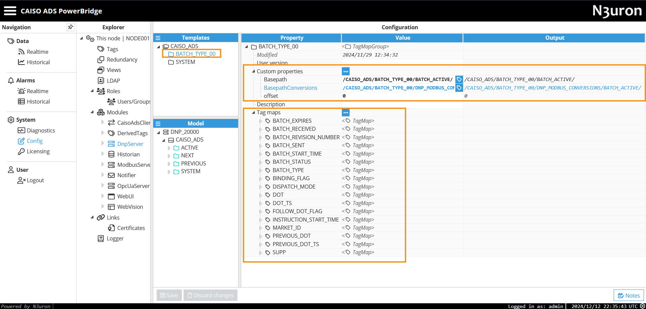Click the Logout user icon
Viewport: 646px width, 309px height.
point(21,180)
